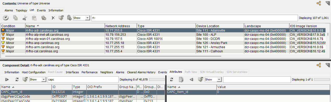
Task: Click the copy icon in Contents toolbar
Action: pos(15,18)
